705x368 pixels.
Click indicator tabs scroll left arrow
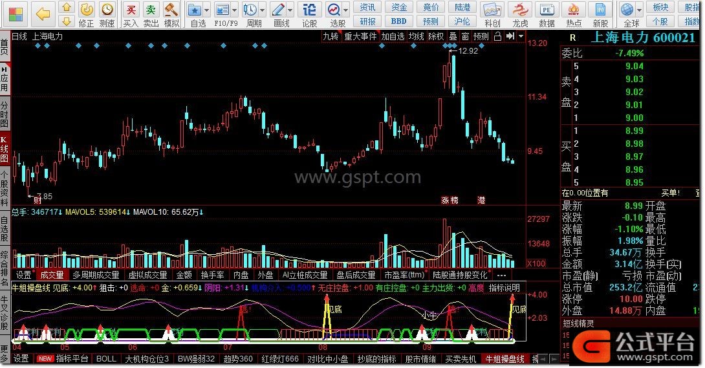click(x=543, y=358)
